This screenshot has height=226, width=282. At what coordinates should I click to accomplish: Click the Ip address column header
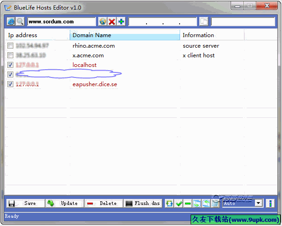click(x=37, y=35)
